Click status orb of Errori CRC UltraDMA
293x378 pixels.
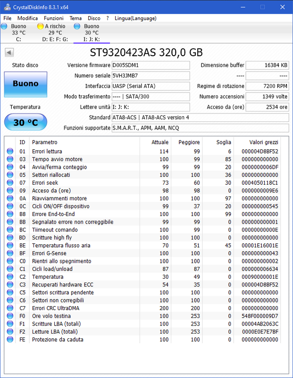click(x=10, y=308)
